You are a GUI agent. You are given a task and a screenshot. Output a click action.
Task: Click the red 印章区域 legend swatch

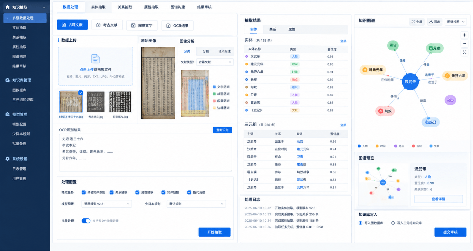[x=214, y=101]
